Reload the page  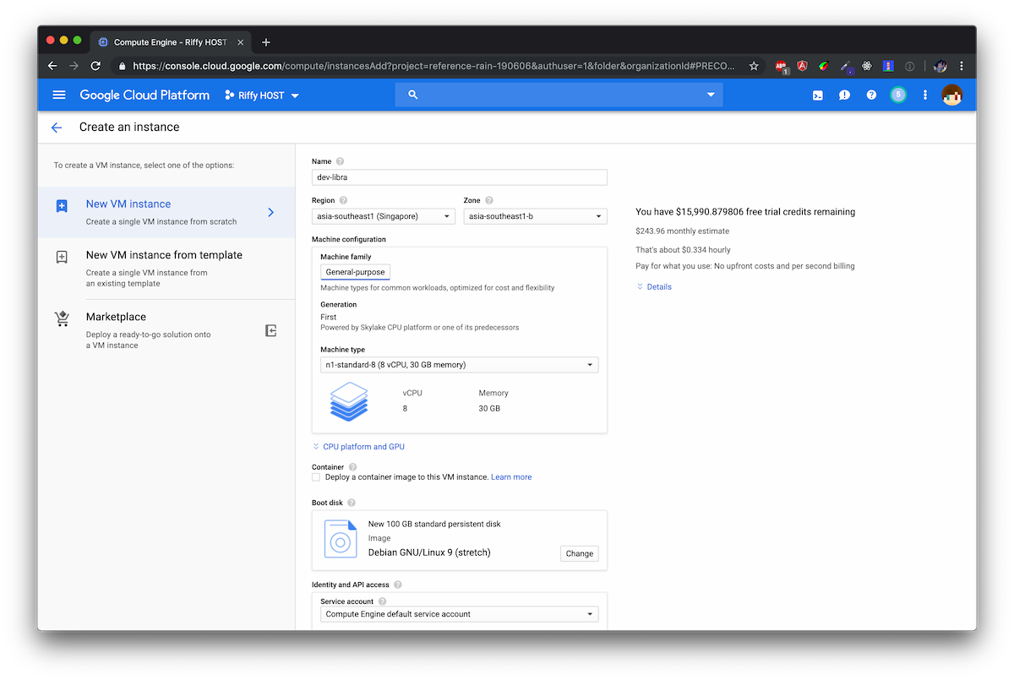pos(95,66)
